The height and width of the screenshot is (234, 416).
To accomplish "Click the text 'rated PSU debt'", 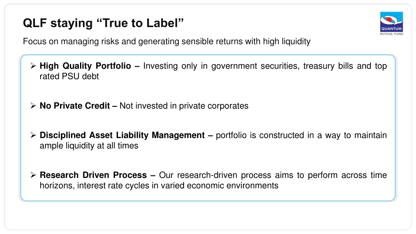I will pyautogui.click(x=69, y=76).
